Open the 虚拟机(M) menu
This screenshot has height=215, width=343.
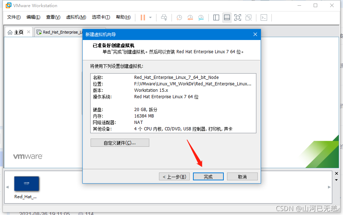(76, 17)
